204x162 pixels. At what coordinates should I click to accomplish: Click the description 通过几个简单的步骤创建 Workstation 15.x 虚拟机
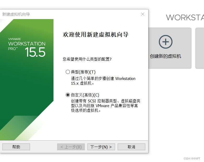click(x=103, y=81)
